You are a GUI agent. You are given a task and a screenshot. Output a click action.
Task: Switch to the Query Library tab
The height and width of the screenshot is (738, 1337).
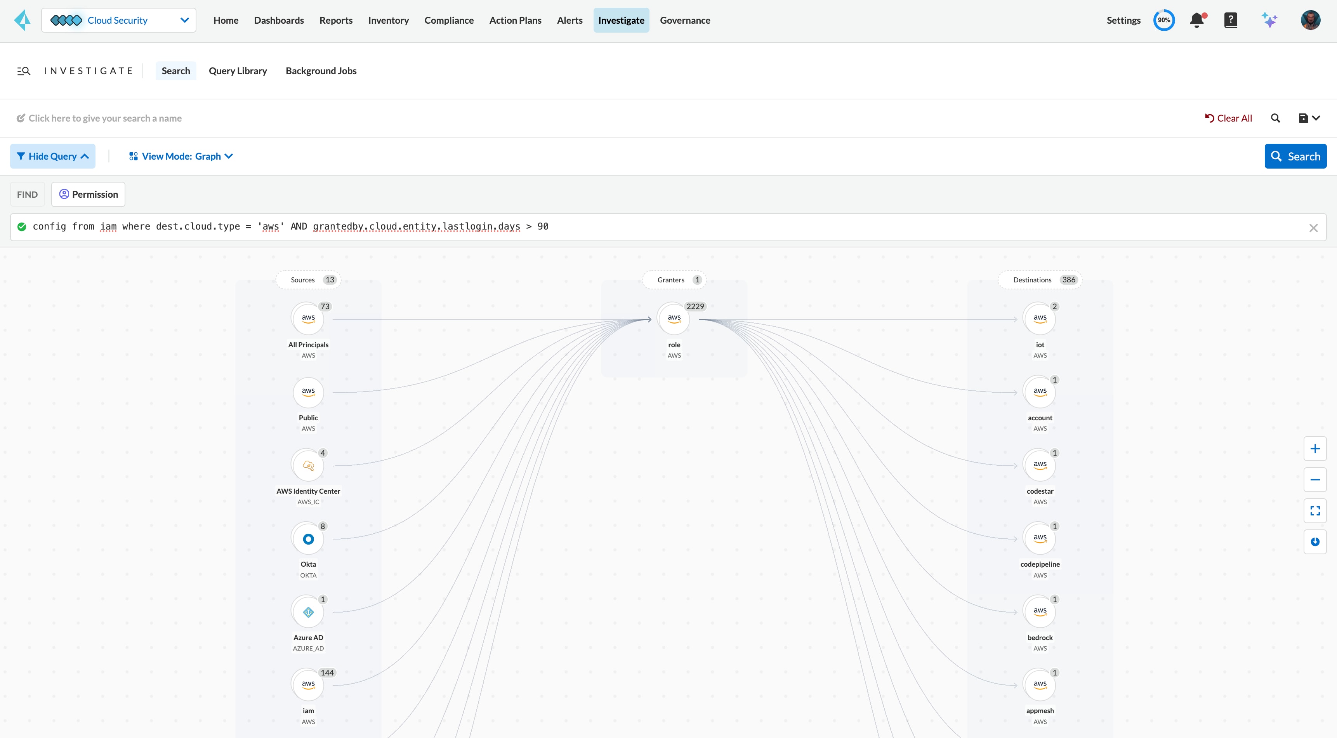click(x=238, y=71)
